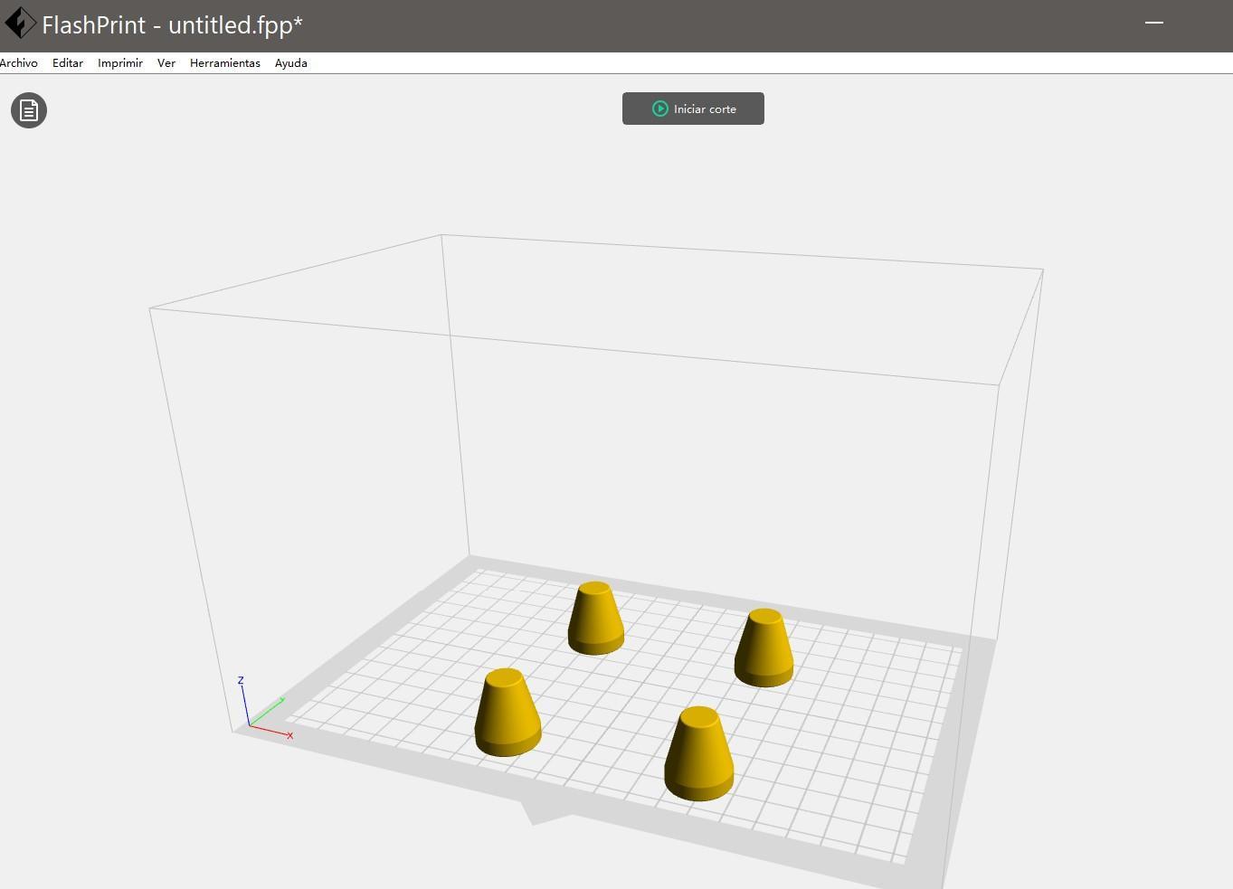Click the red X axis label
Viewport: 1233px width, 889px height.
point(290,736)
